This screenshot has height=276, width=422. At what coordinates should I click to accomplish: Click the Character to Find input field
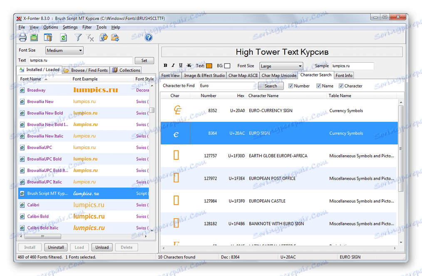pos(227,85)
